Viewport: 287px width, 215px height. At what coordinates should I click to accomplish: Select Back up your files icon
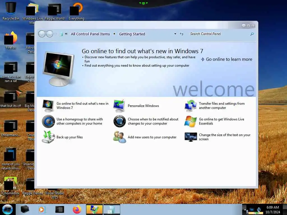click(48, 137)
